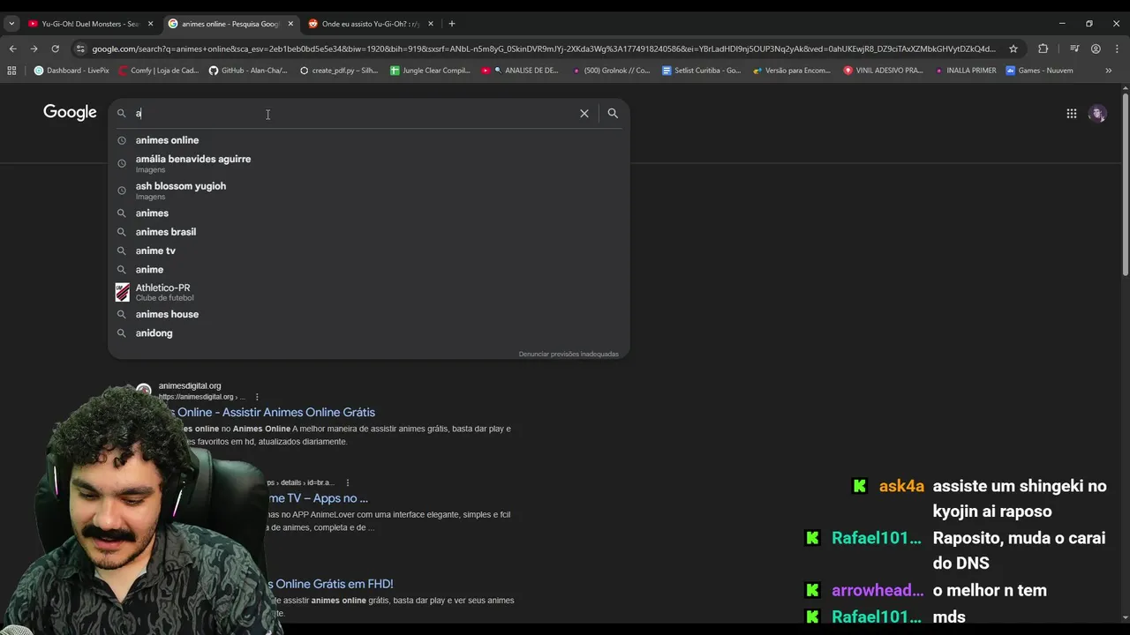1130x635 pixels.
Task: Click the chat username ask4a
Action: point(901,486)
